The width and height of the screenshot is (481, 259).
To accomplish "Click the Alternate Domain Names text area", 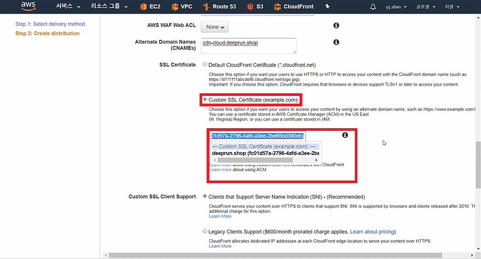I will pos(249,46).
